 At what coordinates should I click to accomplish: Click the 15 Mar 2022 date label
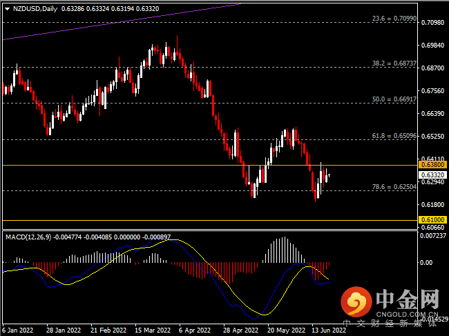[x=153, y=330]
